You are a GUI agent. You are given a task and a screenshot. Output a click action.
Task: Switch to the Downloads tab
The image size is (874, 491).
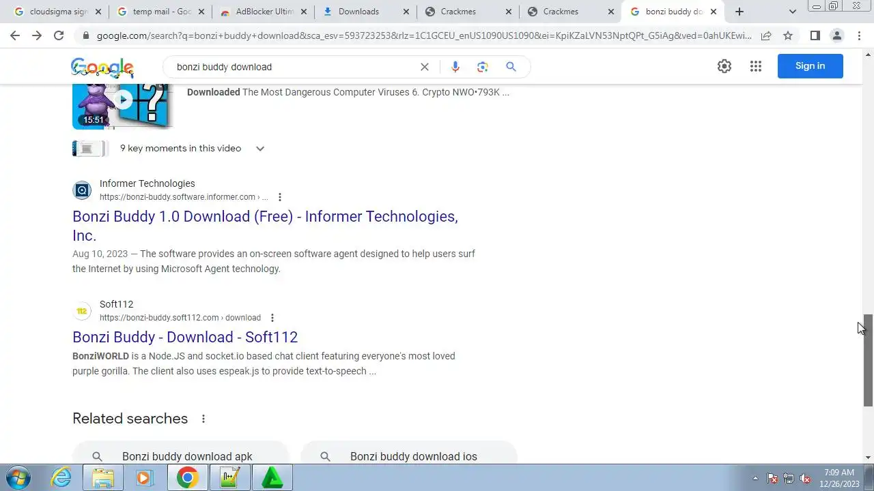[x=366, y=12]
